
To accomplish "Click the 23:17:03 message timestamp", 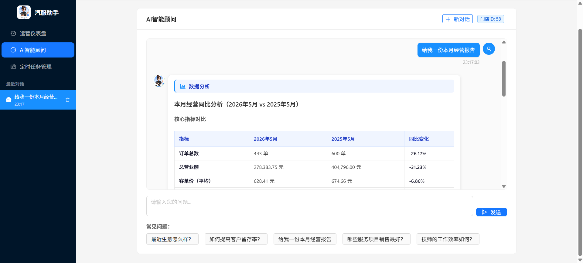I will point(471,62).
